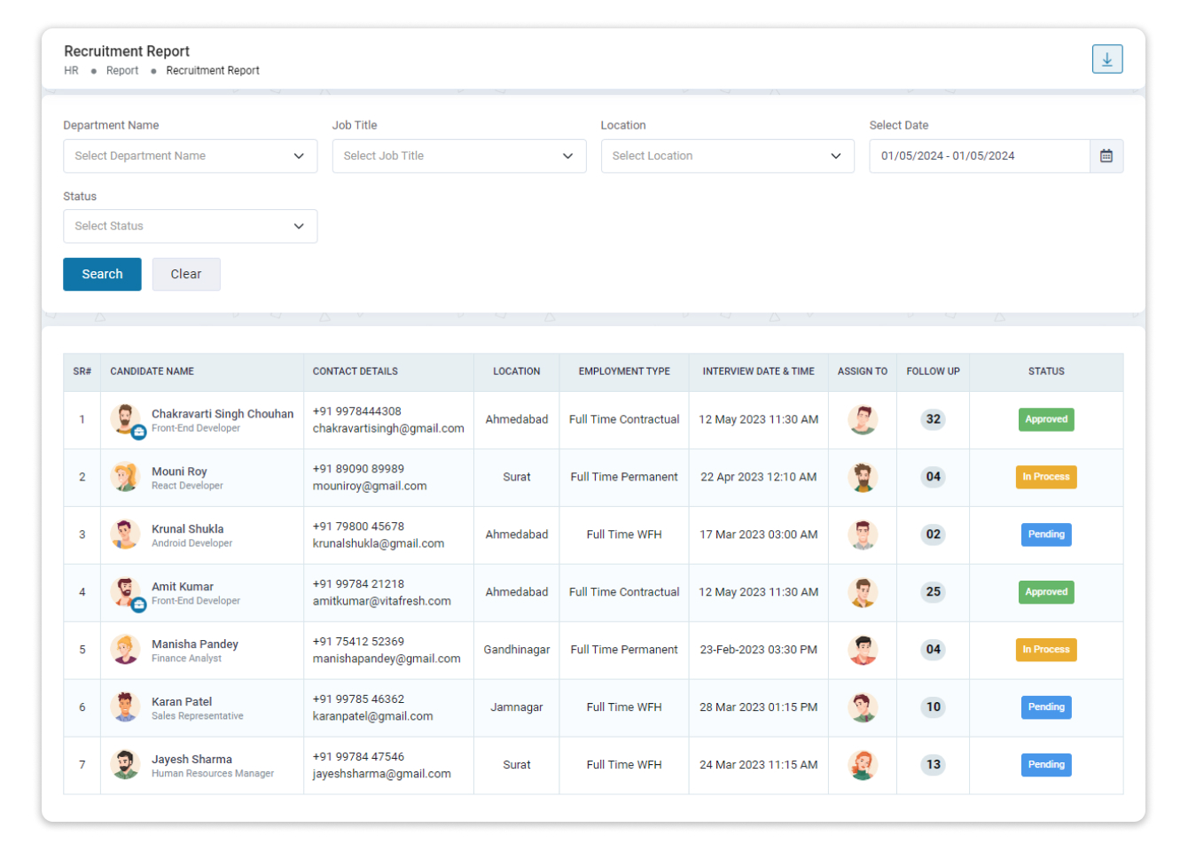Click Pending badge for Karan Patel
Image resolution: width=1188 pixels, height=851 pixels.
[1046, 707]
